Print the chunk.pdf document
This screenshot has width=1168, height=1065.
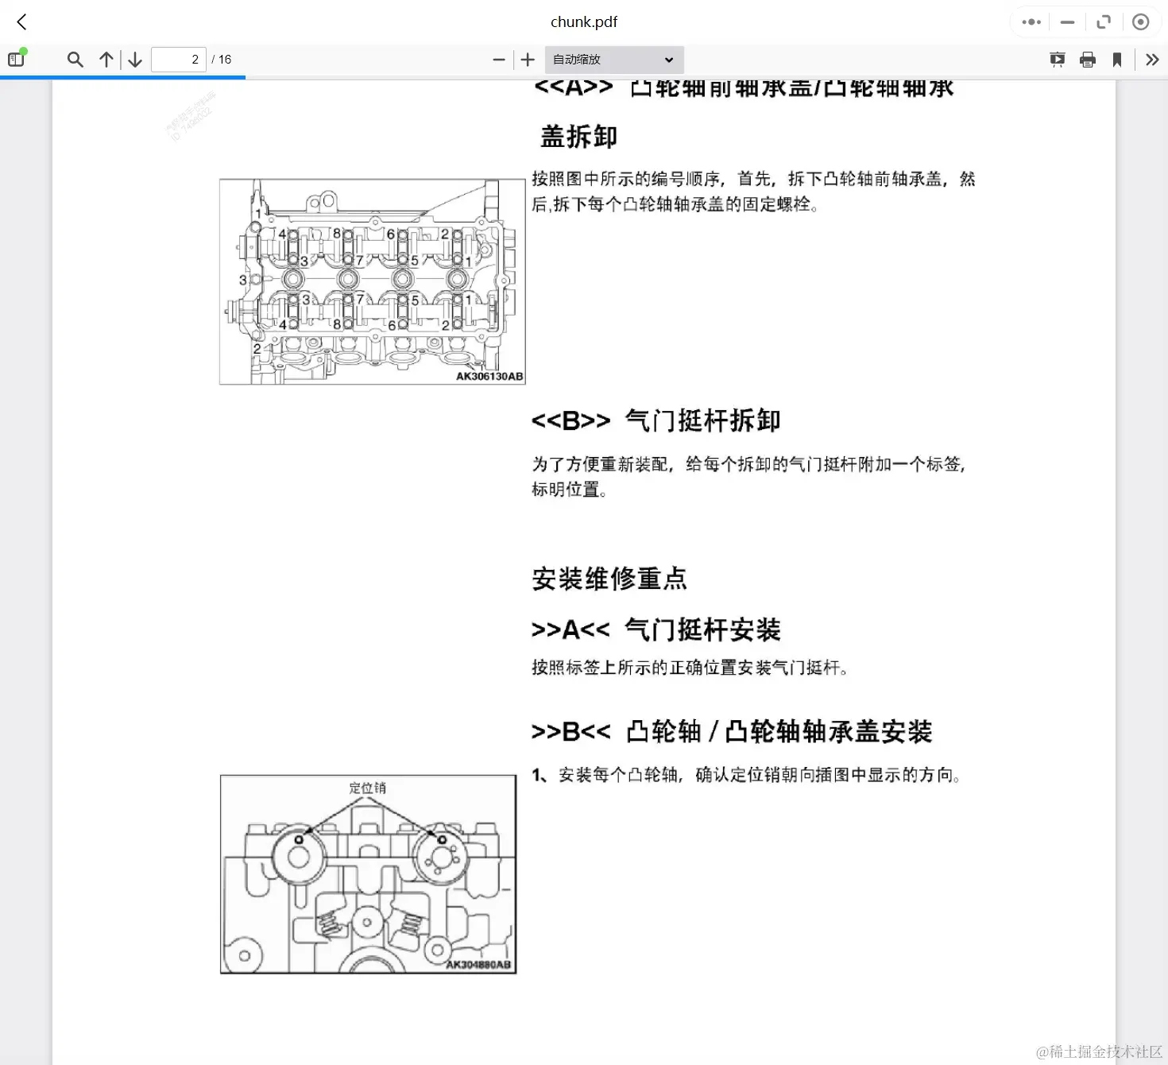pyautogui.click(x=1087, y=59)
